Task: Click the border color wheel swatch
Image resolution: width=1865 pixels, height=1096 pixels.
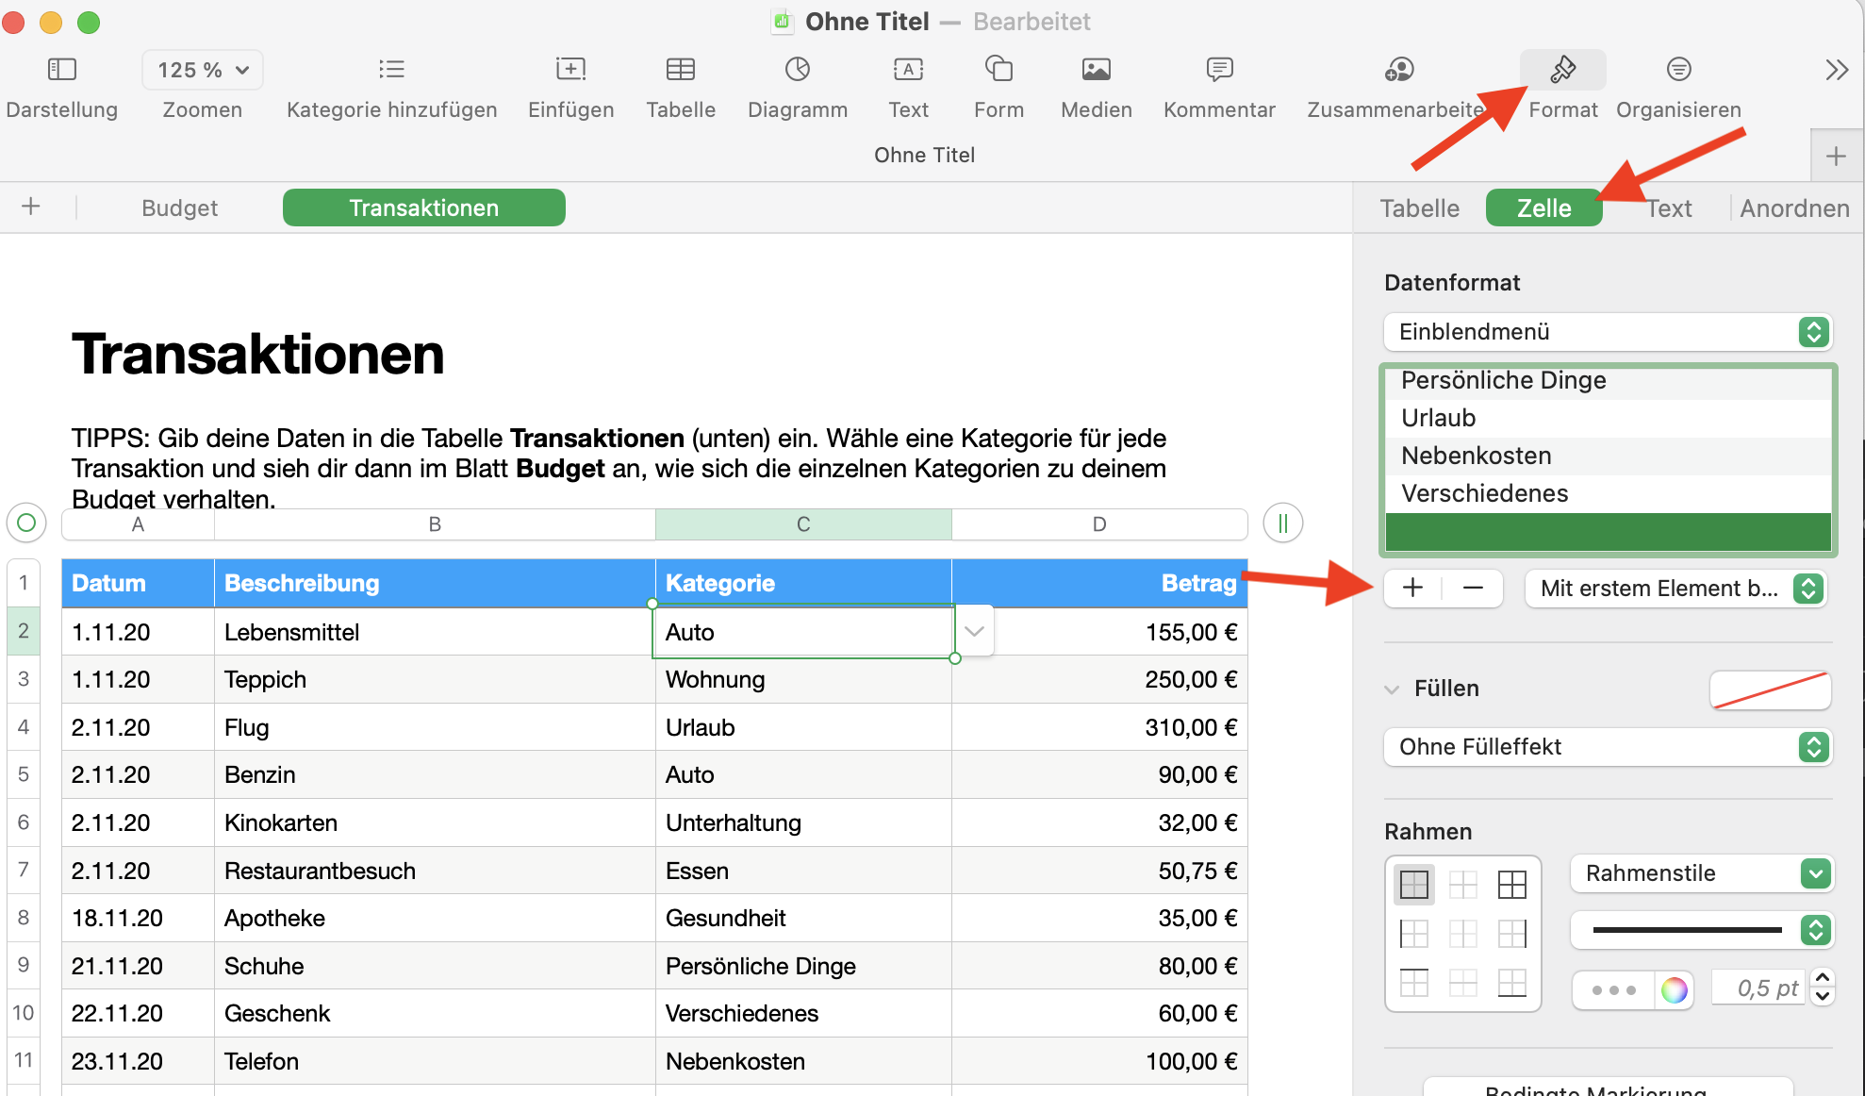Action: (x=1674, y=989)
